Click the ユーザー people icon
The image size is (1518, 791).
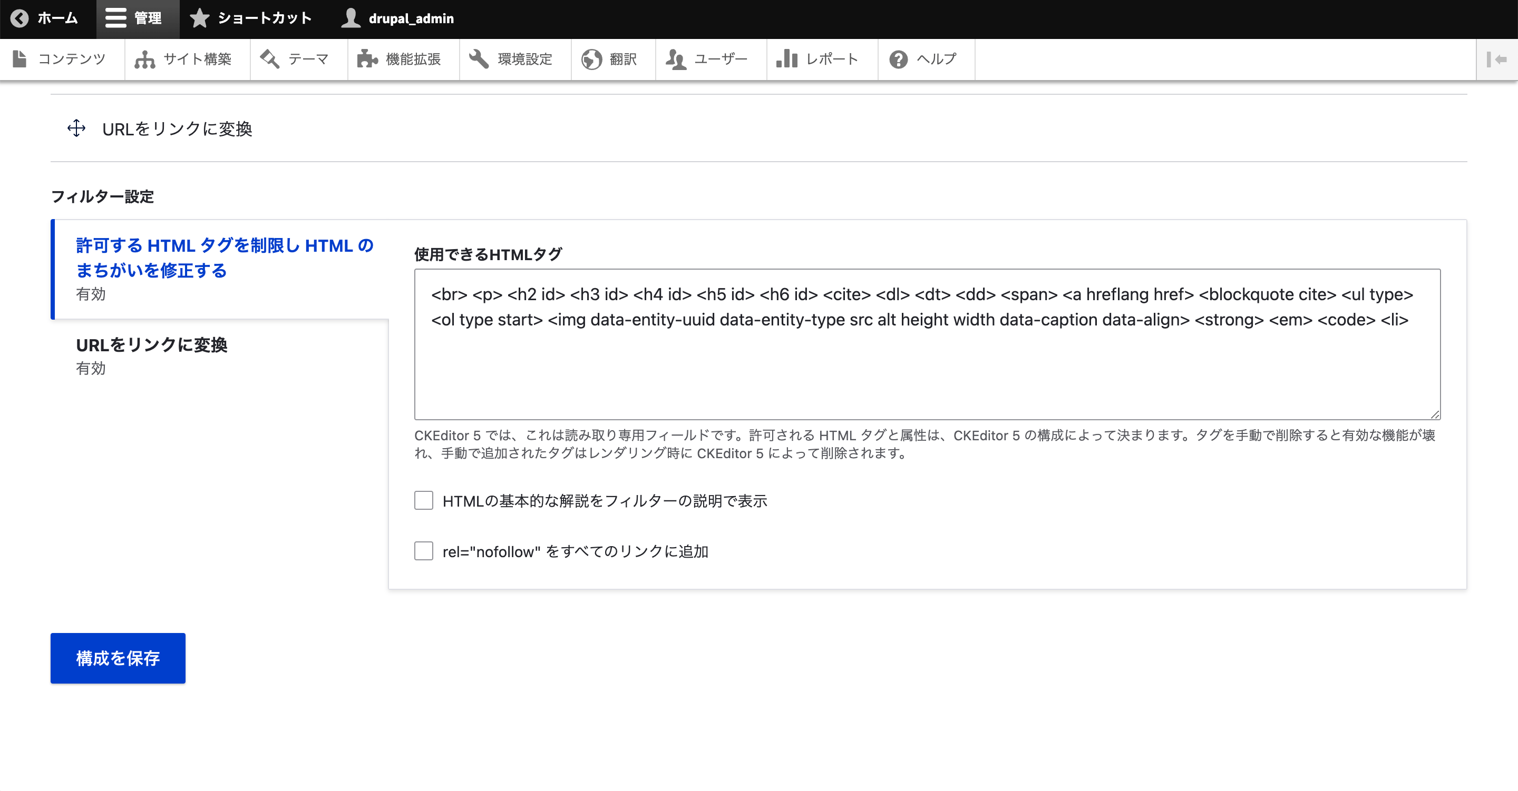[675, 60]
